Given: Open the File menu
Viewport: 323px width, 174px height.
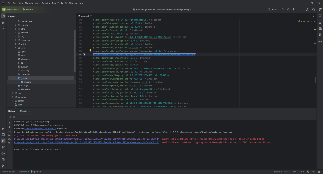Looking at the screenshot, I should (x=10, y=3).
